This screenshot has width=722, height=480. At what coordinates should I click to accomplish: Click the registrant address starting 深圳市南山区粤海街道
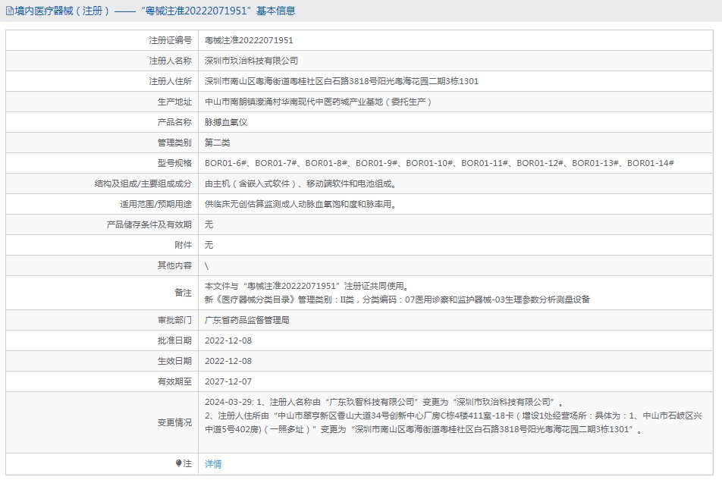[x=341, y=81]
